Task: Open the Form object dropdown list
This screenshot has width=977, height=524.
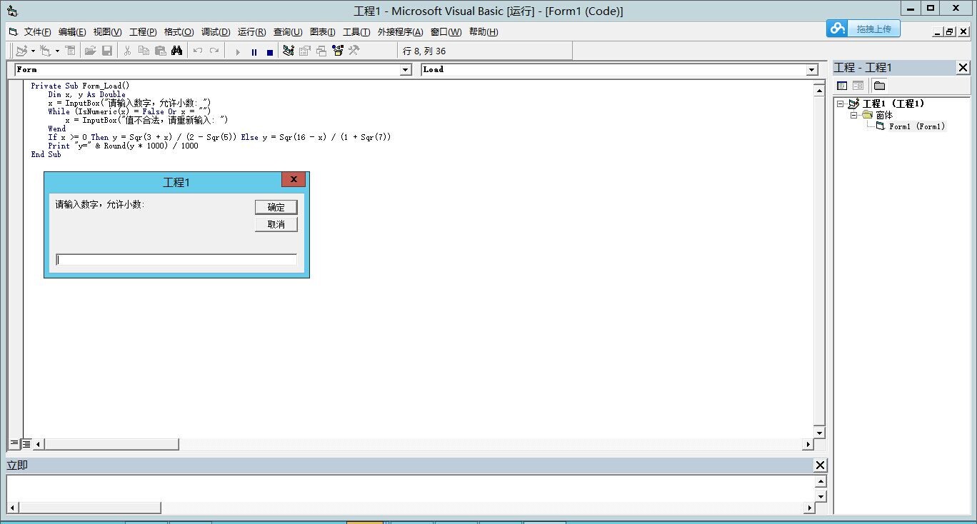Action: 406,70
